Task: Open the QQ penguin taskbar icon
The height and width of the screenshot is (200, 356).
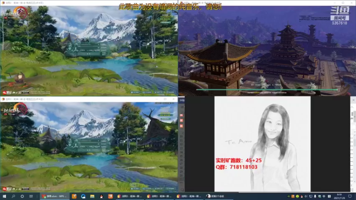Action: [101, 196]
